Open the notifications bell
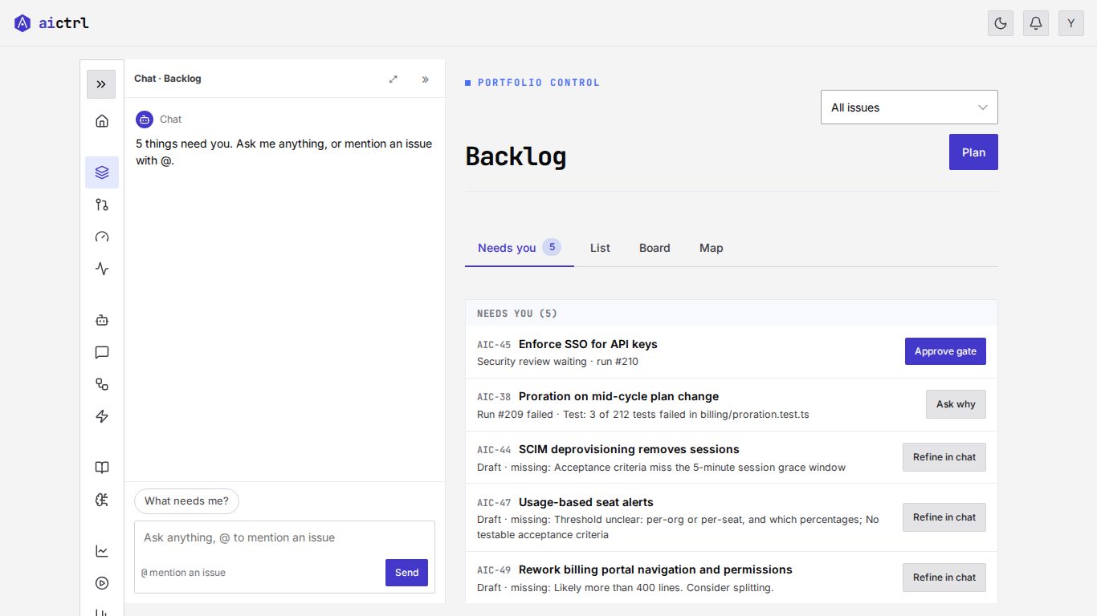The width and height of the screenshot is (1097, 616). [x=1036, y=23]
